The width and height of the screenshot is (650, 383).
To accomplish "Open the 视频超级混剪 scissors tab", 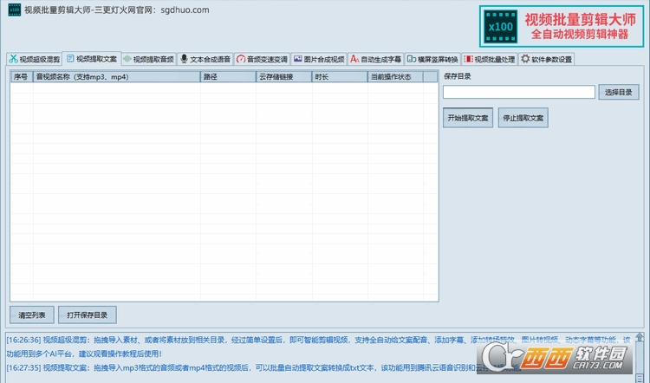I will tap(35, 59).
